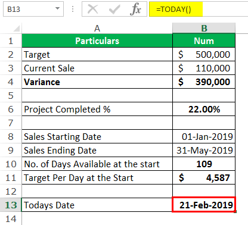Select row 6 header
The width and height of the screenshot is (248, 225).
[11, 109]
